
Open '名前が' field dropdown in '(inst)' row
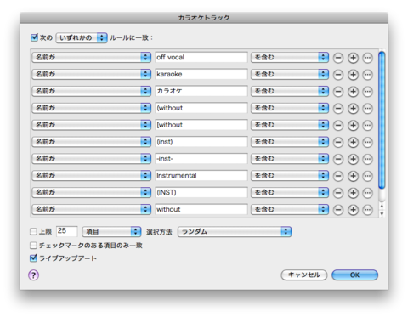pyautogui.click(x=92, y=142)
